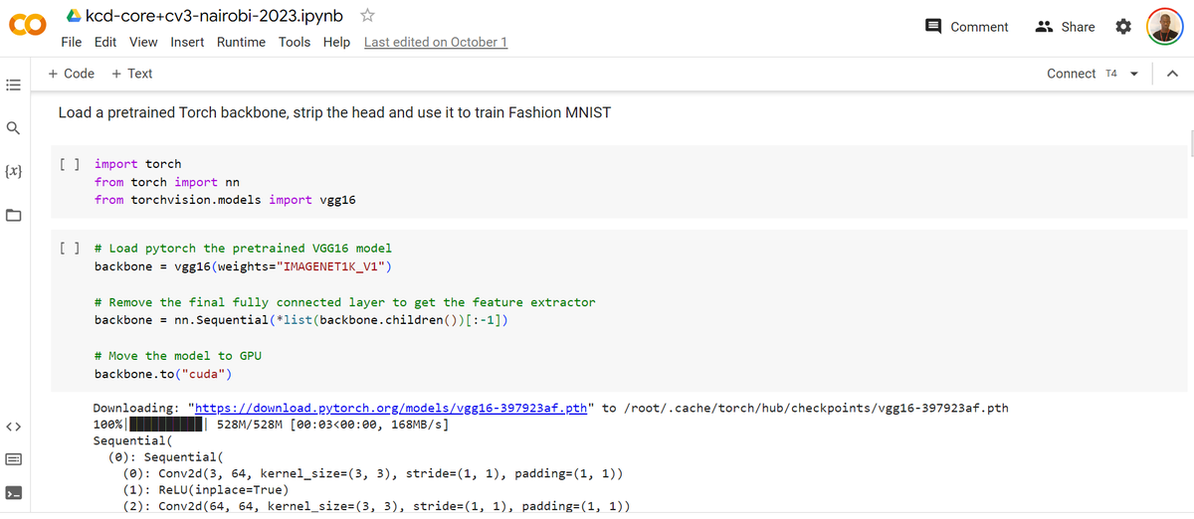Image resolution: width=1194 pixels, height=519 pixels.
Task: Collapse the header with the up chevron
Action: [1172, 74]
